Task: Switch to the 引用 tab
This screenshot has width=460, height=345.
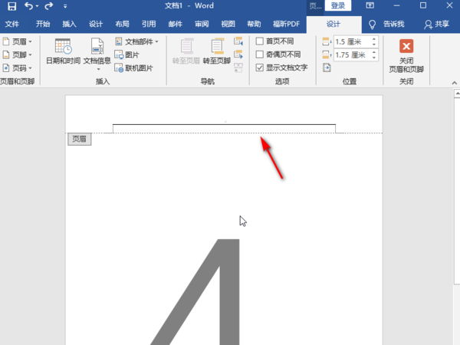Action: click(149, 24)
